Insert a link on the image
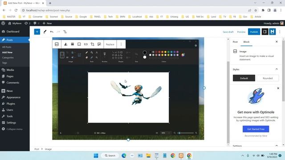Screen dimensions: 285x160 [x=86, y=44]
